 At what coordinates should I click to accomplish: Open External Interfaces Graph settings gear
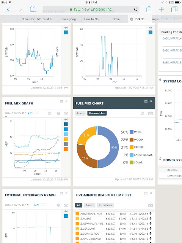click(x=58, y=205)
